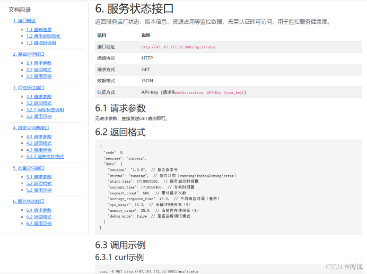Open link 1.2 通用返回格式

coord(43,36)
